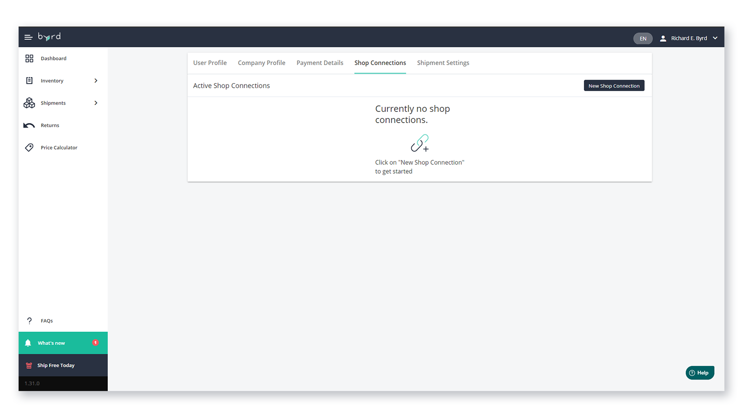Switch to the Payment Details tab

click(320, 63)
